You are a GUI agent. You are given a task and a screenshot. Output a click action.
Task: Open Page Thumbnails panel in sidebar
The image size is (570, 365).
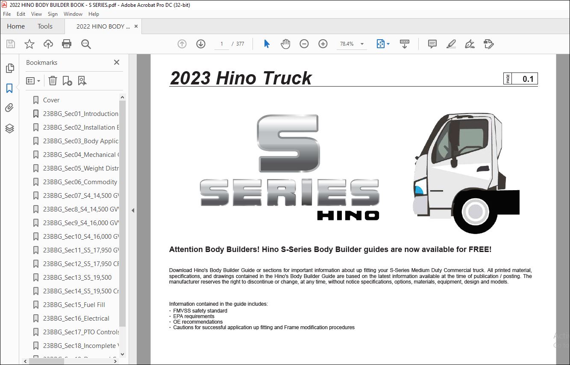[9, 68]
